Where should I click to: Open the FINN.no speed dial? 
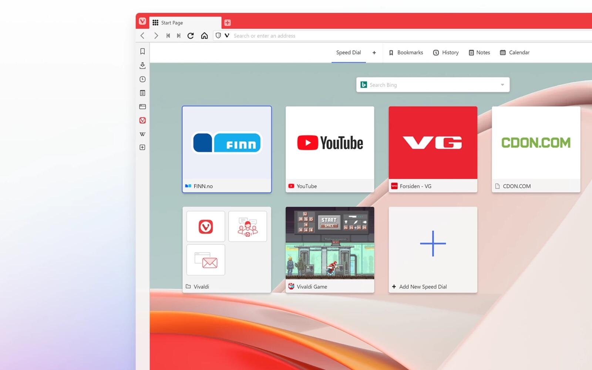(x=227, y=149)
